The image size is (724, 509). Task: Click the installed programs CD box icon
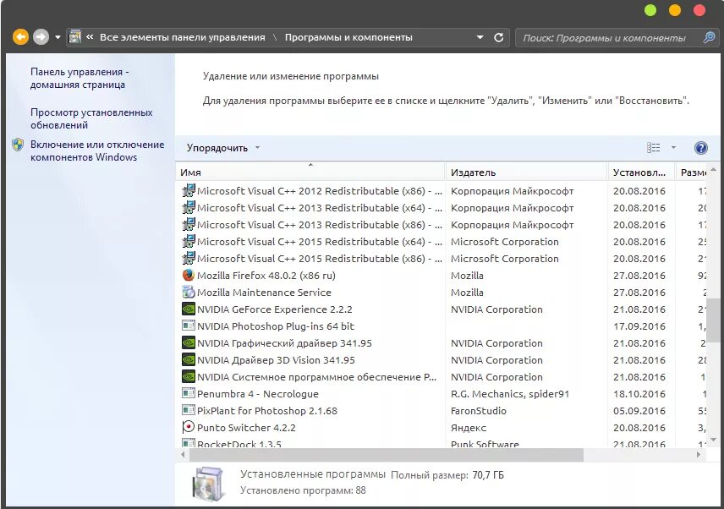[209, 483]
